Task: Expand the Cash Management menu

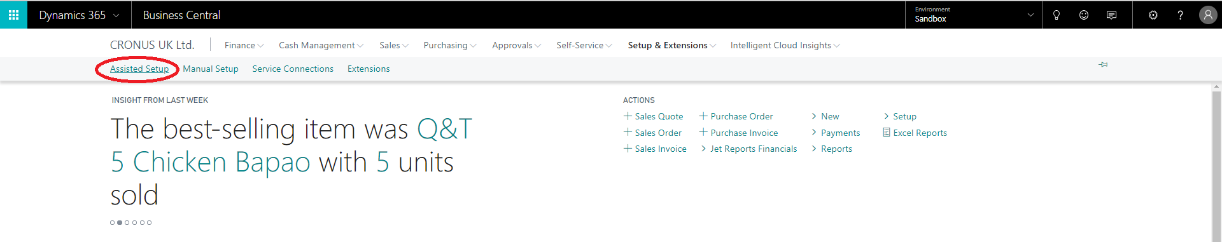Action: pyautogui.click(x=321, y=45)
